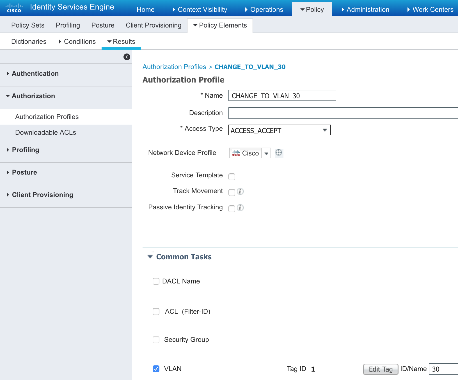This screenshot has width=458, height=380.
Task: Expand the Authentication sidebar section
Action: click(x=35, y=74)
